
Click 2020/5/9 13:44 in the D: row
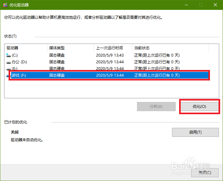[x=110, y=62]
